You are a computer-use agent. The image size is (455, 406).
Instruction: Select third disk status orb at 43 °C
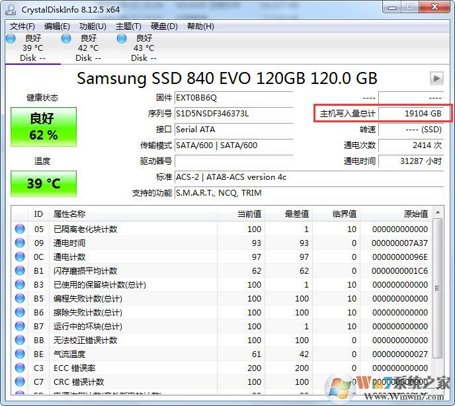point(122,38)
